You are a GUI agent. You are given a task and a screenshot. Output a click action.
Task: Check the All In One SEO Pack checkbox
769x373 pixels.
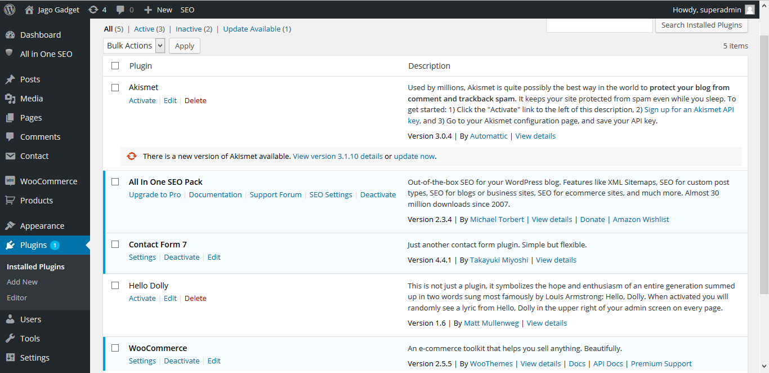coord(115,182)
